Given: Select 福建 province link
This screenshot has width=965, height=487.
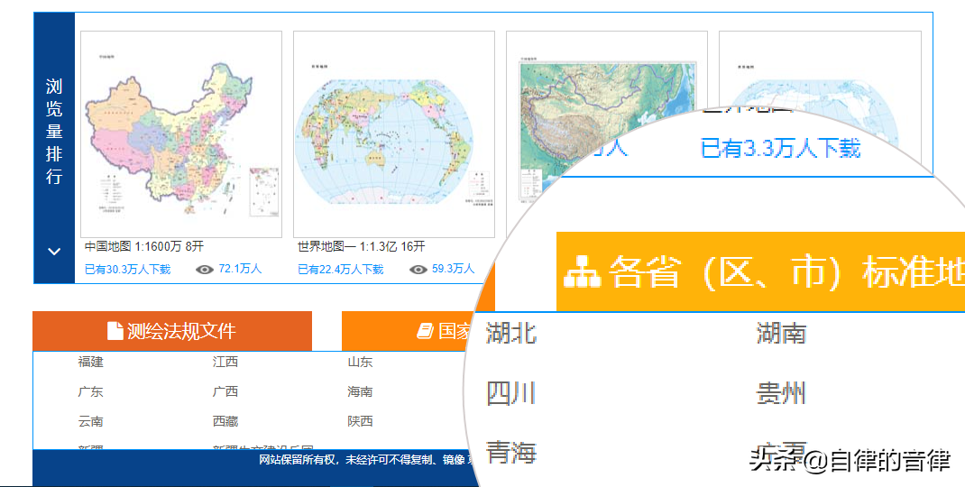Looking at the screenshot, I should click(x=90, y=362).
